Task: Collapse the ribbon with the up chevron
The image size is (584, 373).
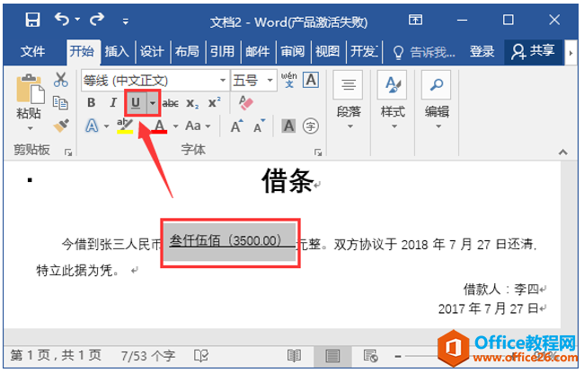Action: point(562,152)
